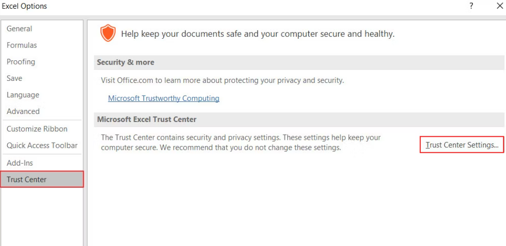Open the Save options page

(14, 78)
